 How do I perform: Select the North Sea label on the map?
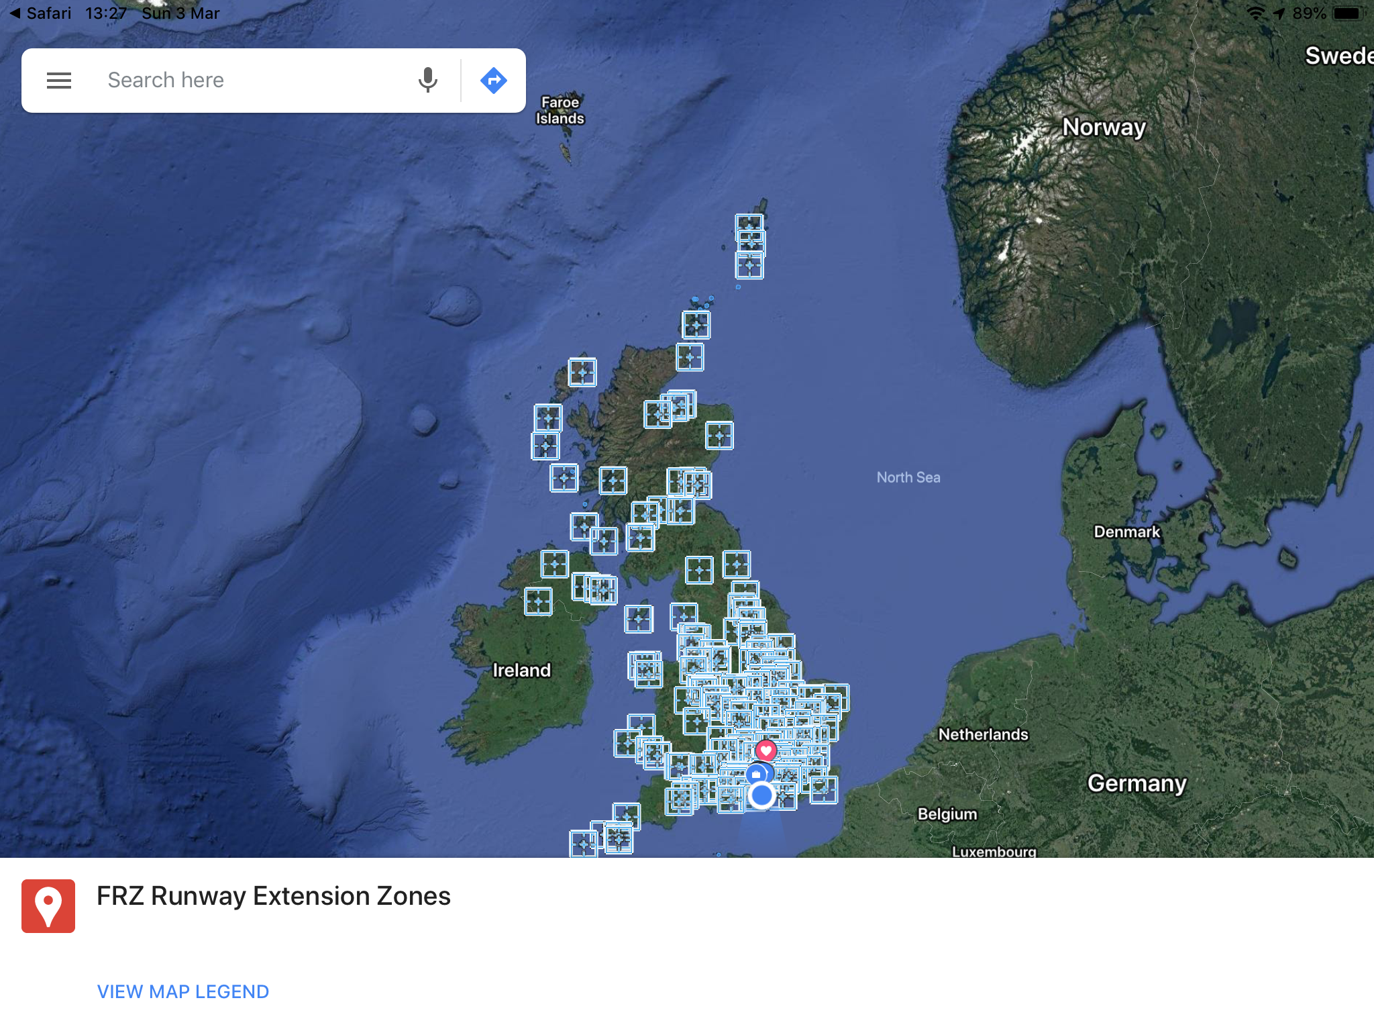pyautogui.click(x=909, y=477)
